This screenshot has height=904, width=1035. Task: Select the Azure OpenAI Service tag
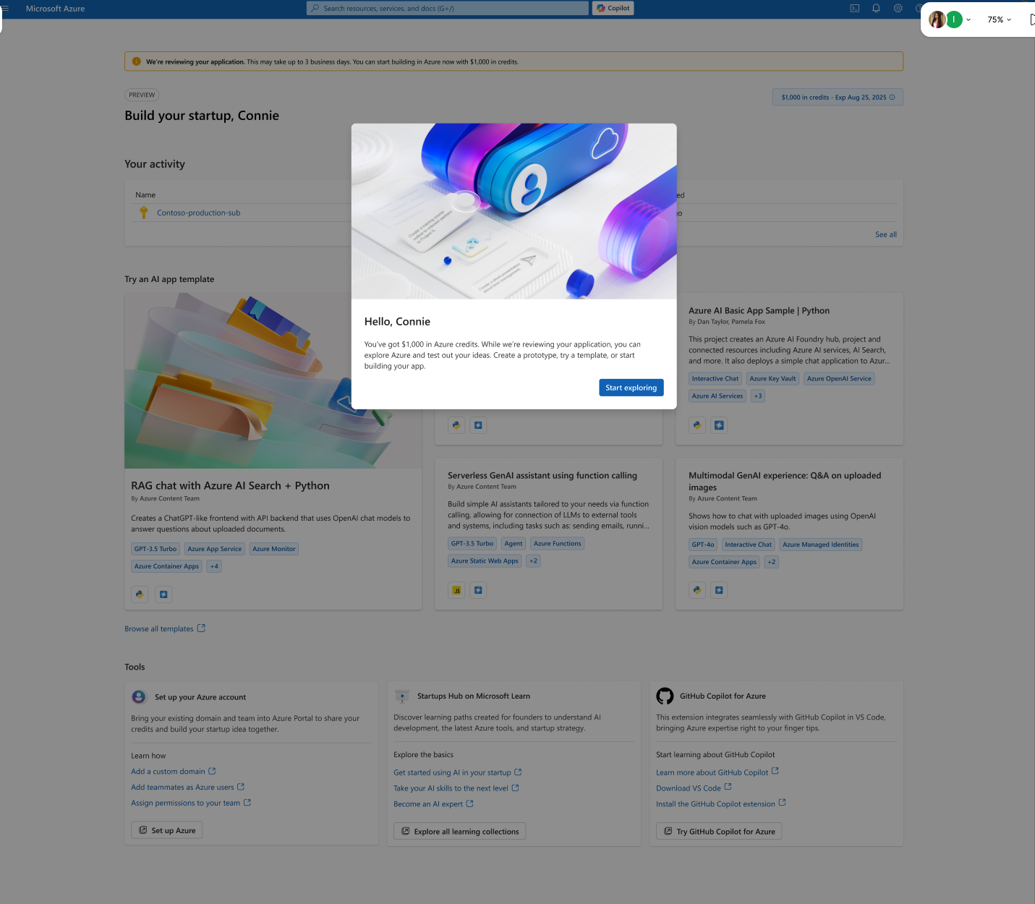click(x=839, y=378)
